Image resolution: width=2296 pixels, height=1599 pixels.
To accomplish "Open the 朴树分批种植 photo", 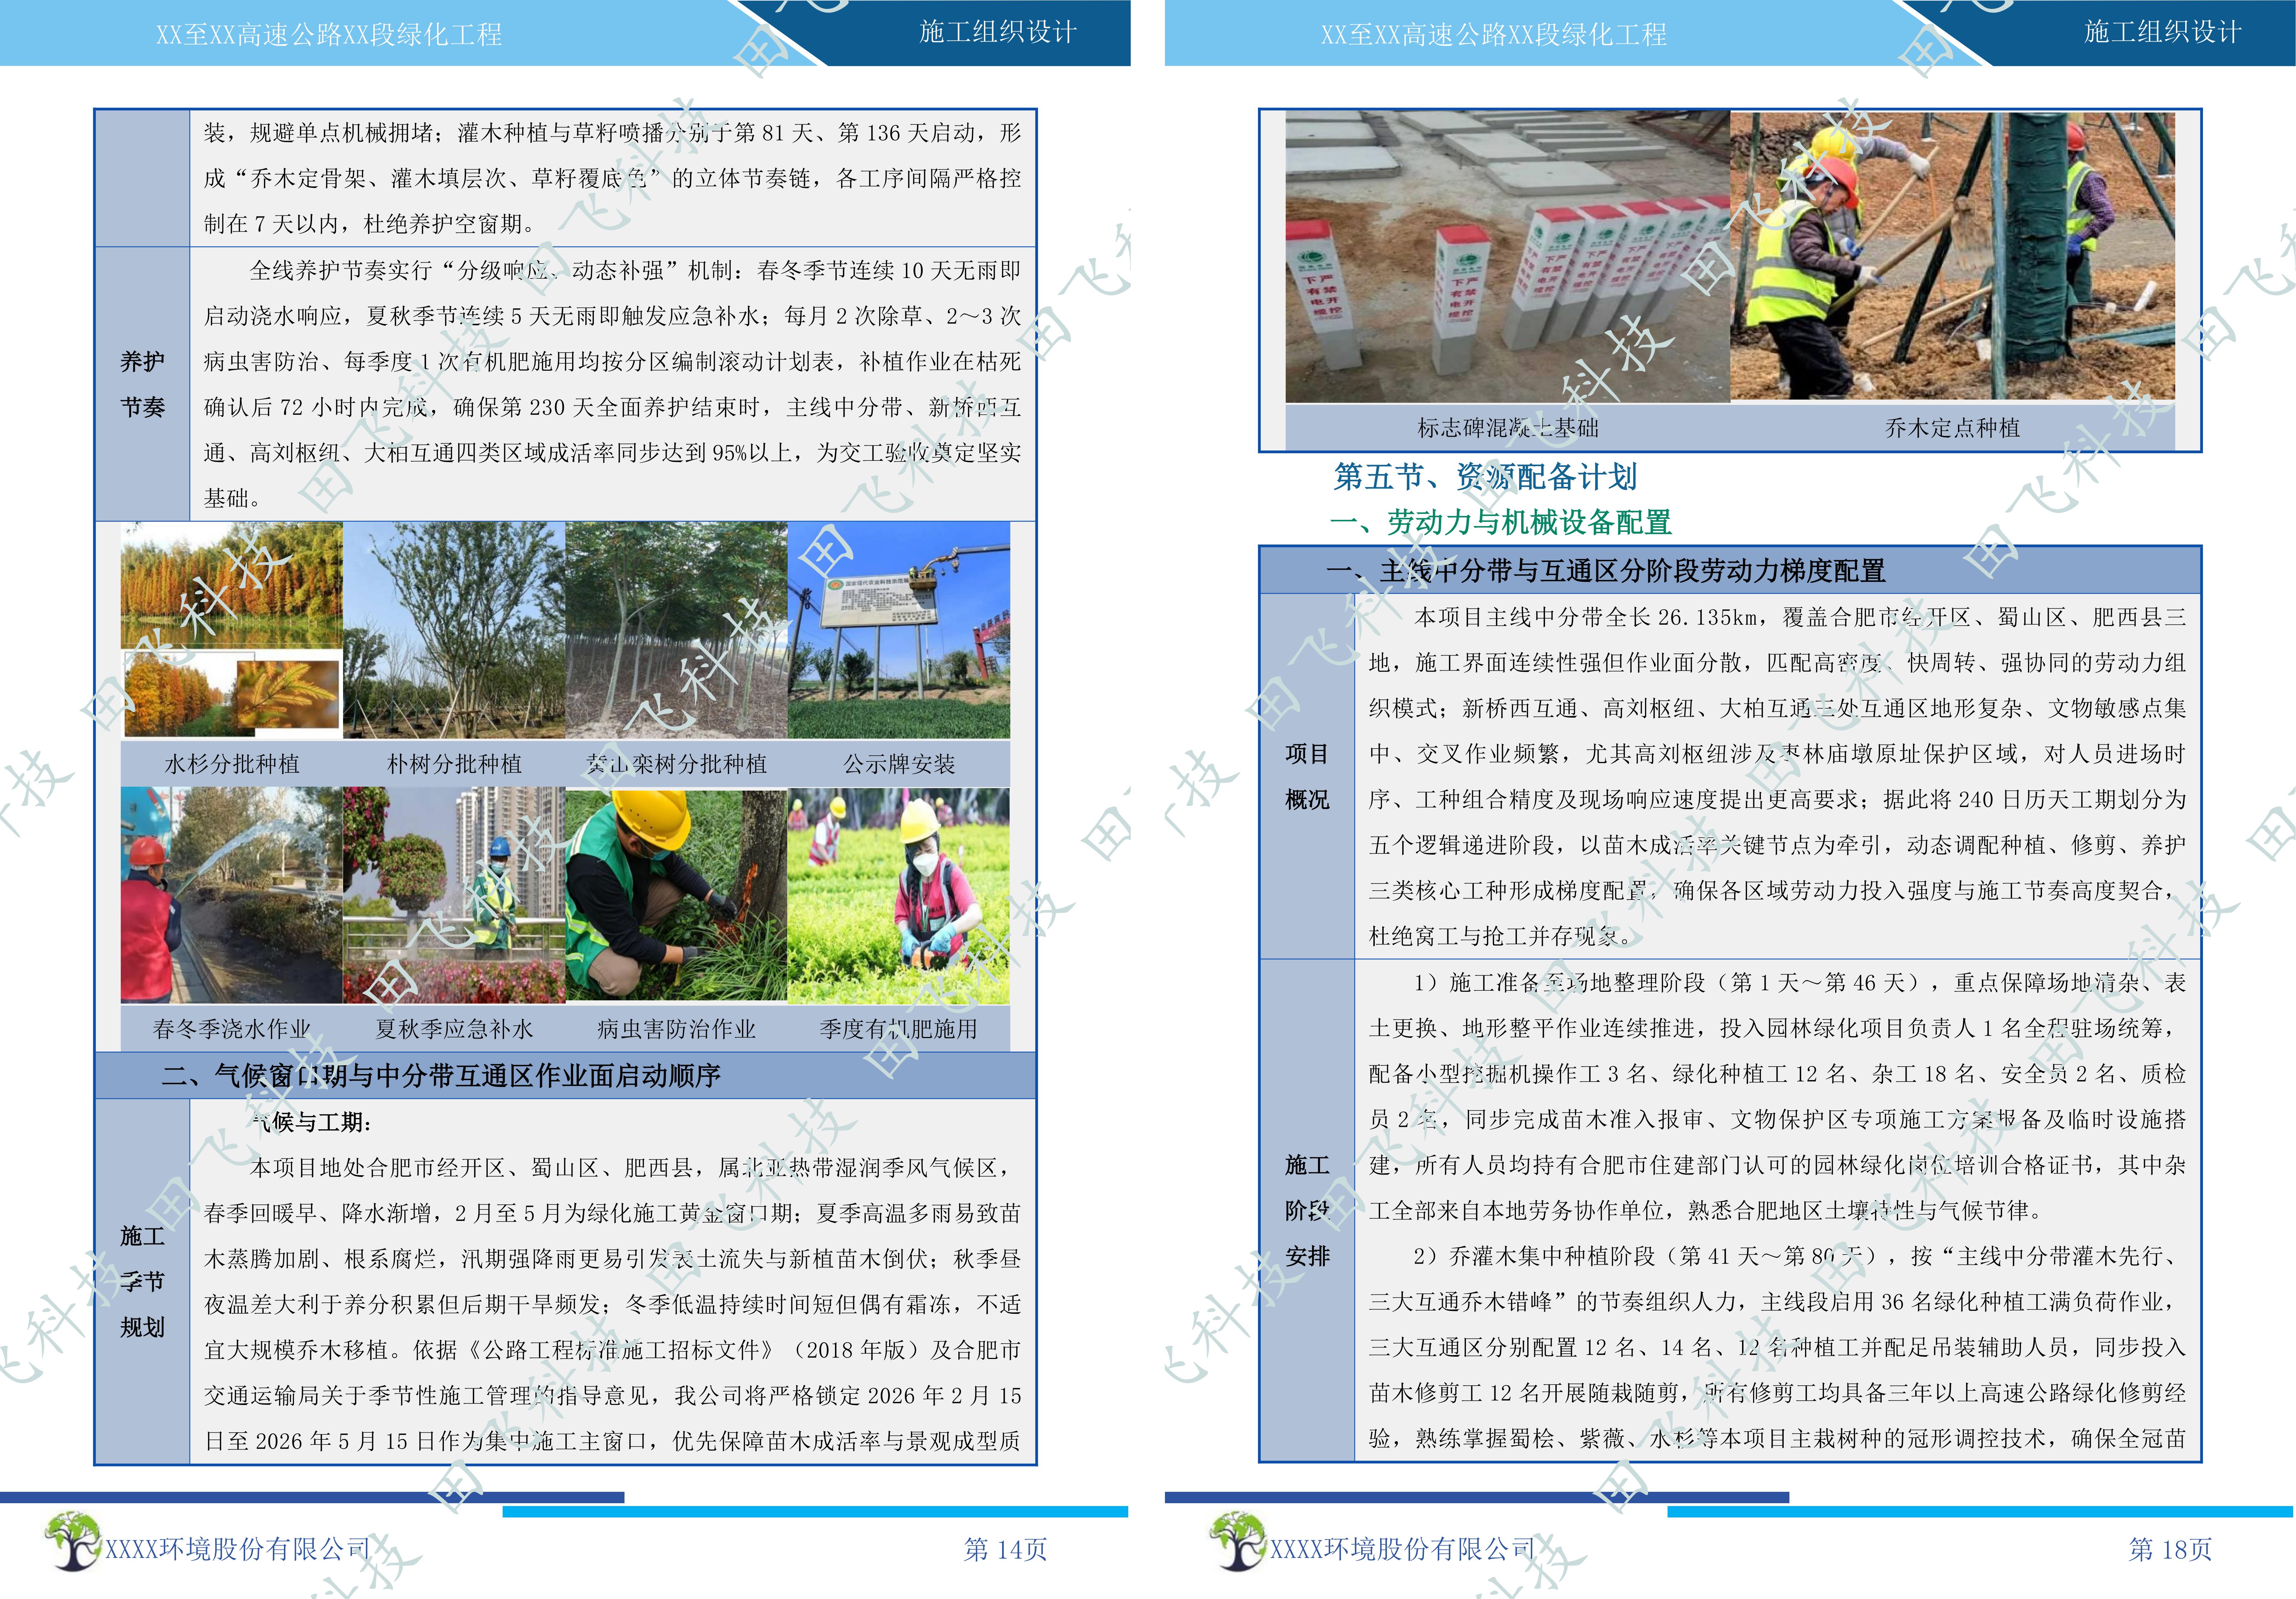I will pos(454,630).
